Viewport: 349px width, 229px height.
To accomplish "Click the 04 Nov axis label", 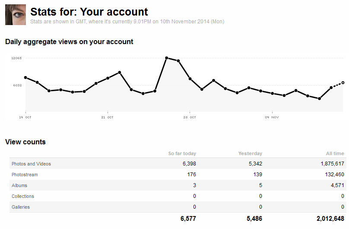I will click(x=272, y=117).
